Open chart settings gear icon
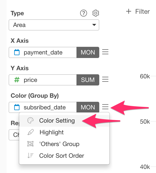156x173 pixels. point(95,13)
